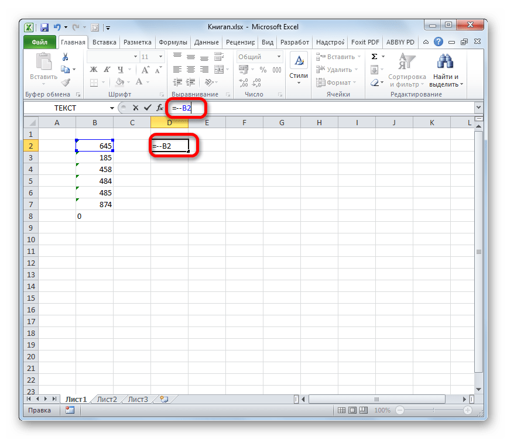
Task: Click the zoom in plus button
Action: (x=467, y=410)
